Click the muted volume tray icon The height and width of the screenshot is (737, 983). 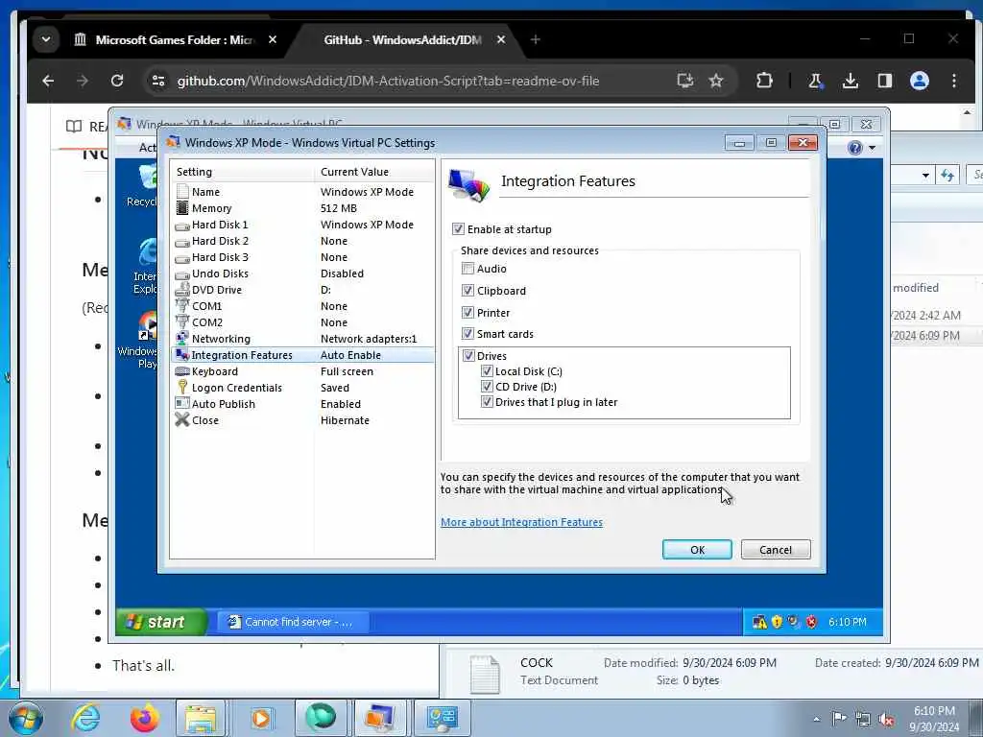886,719
